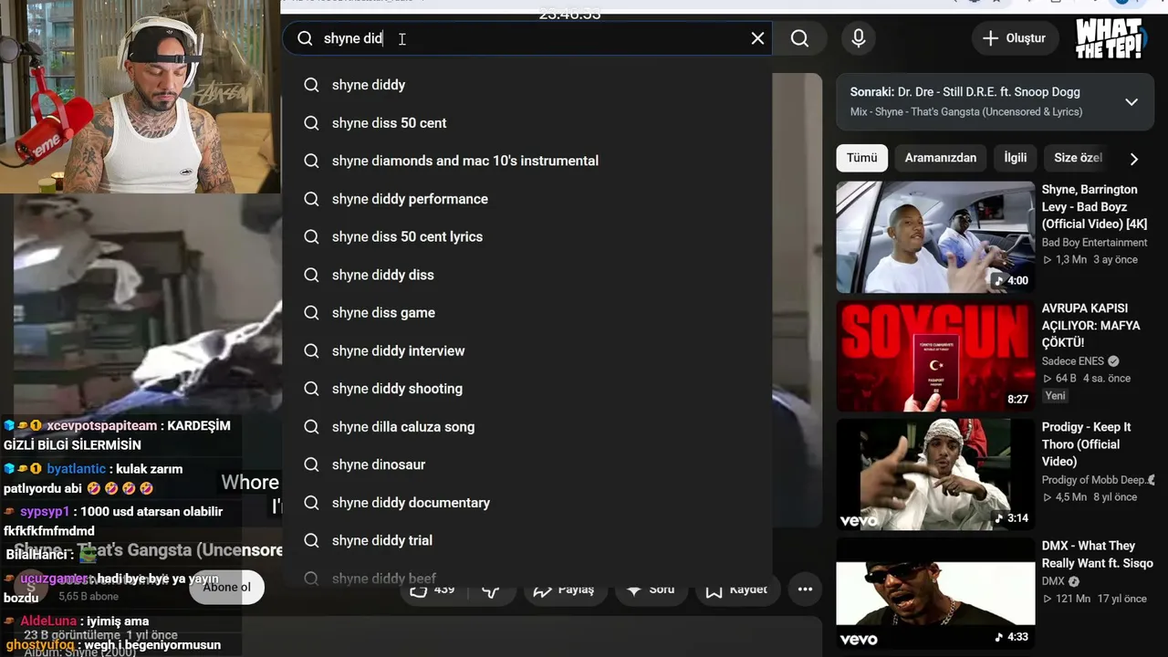Click into the 'shyne did' search field
The width and height of the screenshot is (1168, 657).
[x=529, y=38]
